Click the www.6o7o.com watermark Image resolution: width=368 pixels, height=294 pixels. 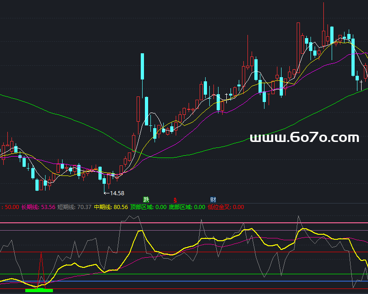[x=304, y=137]
